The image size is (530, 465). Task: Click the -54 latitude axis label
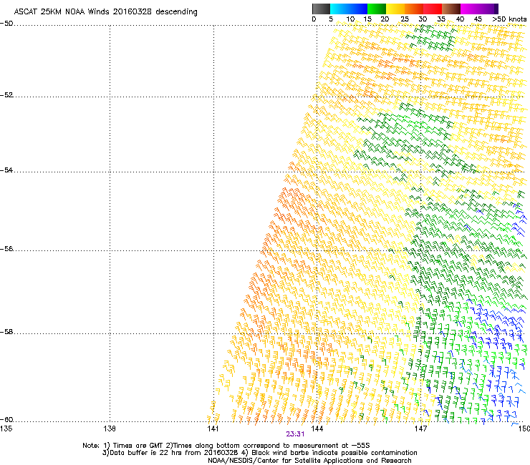pyautogui.click(x=6, y=170)
